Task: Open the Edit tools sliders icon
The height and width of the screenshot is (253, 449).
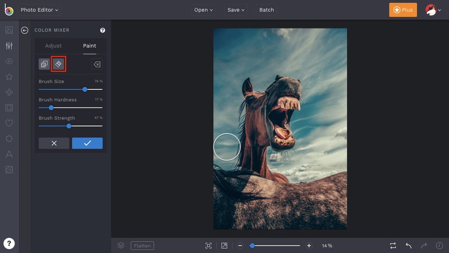Action: [x=9, y=46]
